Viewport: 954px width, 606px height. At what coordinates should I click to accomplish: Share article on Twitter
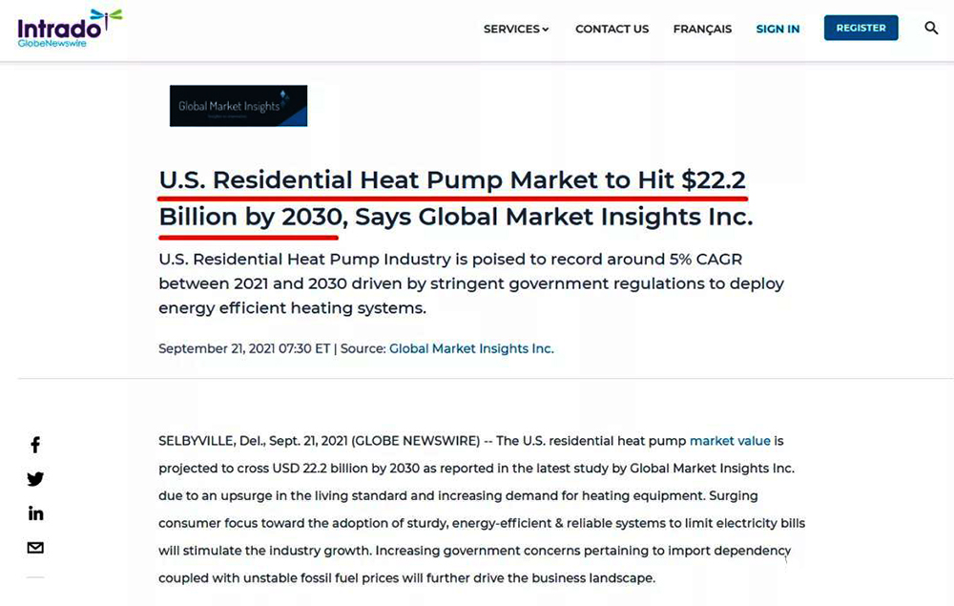tap(35, 479)
